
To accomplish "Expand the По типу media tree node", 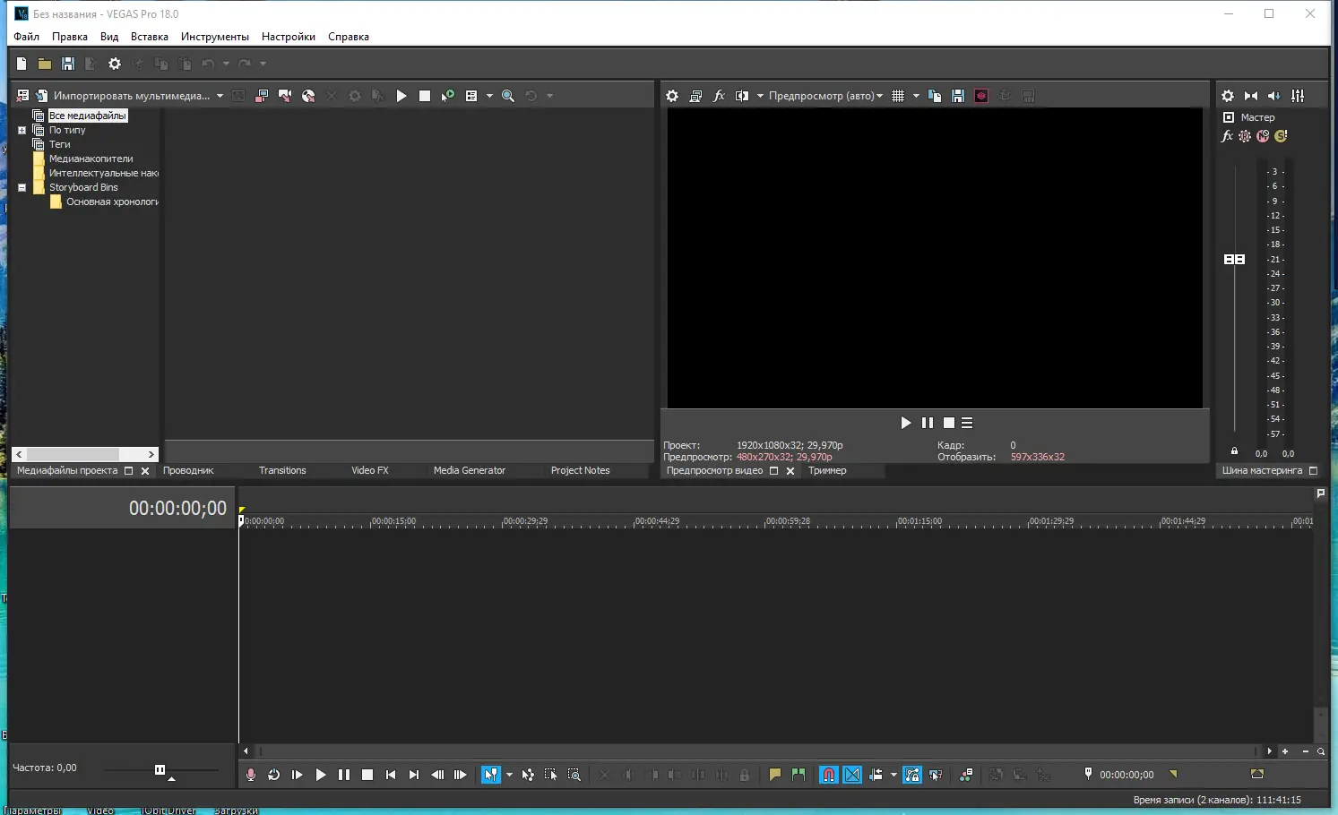I will 21,130.
